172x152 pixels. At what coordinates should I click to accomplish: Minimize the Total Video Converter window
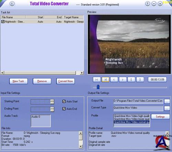pos(154,4)
